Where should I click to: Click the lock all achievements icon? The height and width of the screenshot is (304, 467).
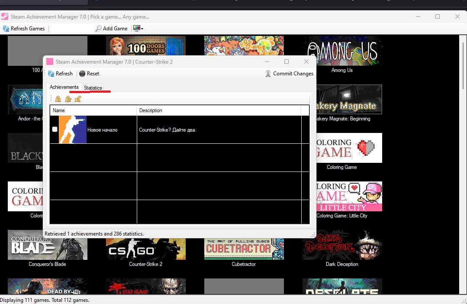pyautogui.click(x=58, y=99)
